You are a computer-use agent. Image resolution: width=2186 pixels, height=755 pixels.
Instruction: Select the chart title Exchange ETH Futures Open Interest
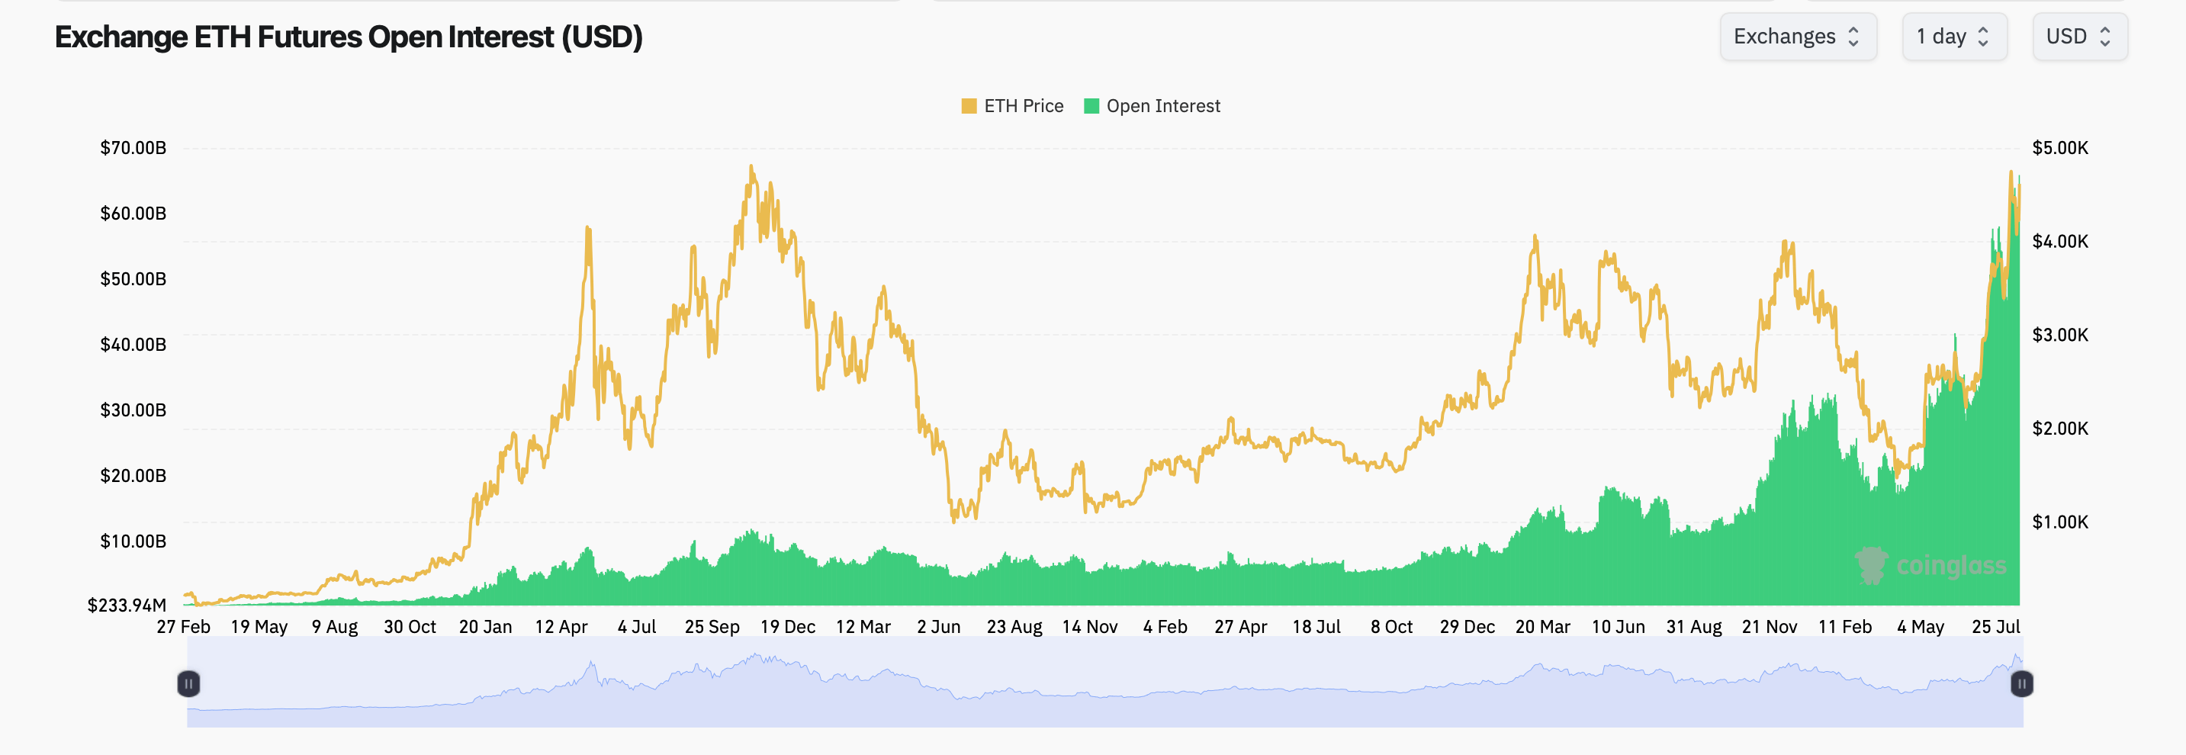(348, 37)
